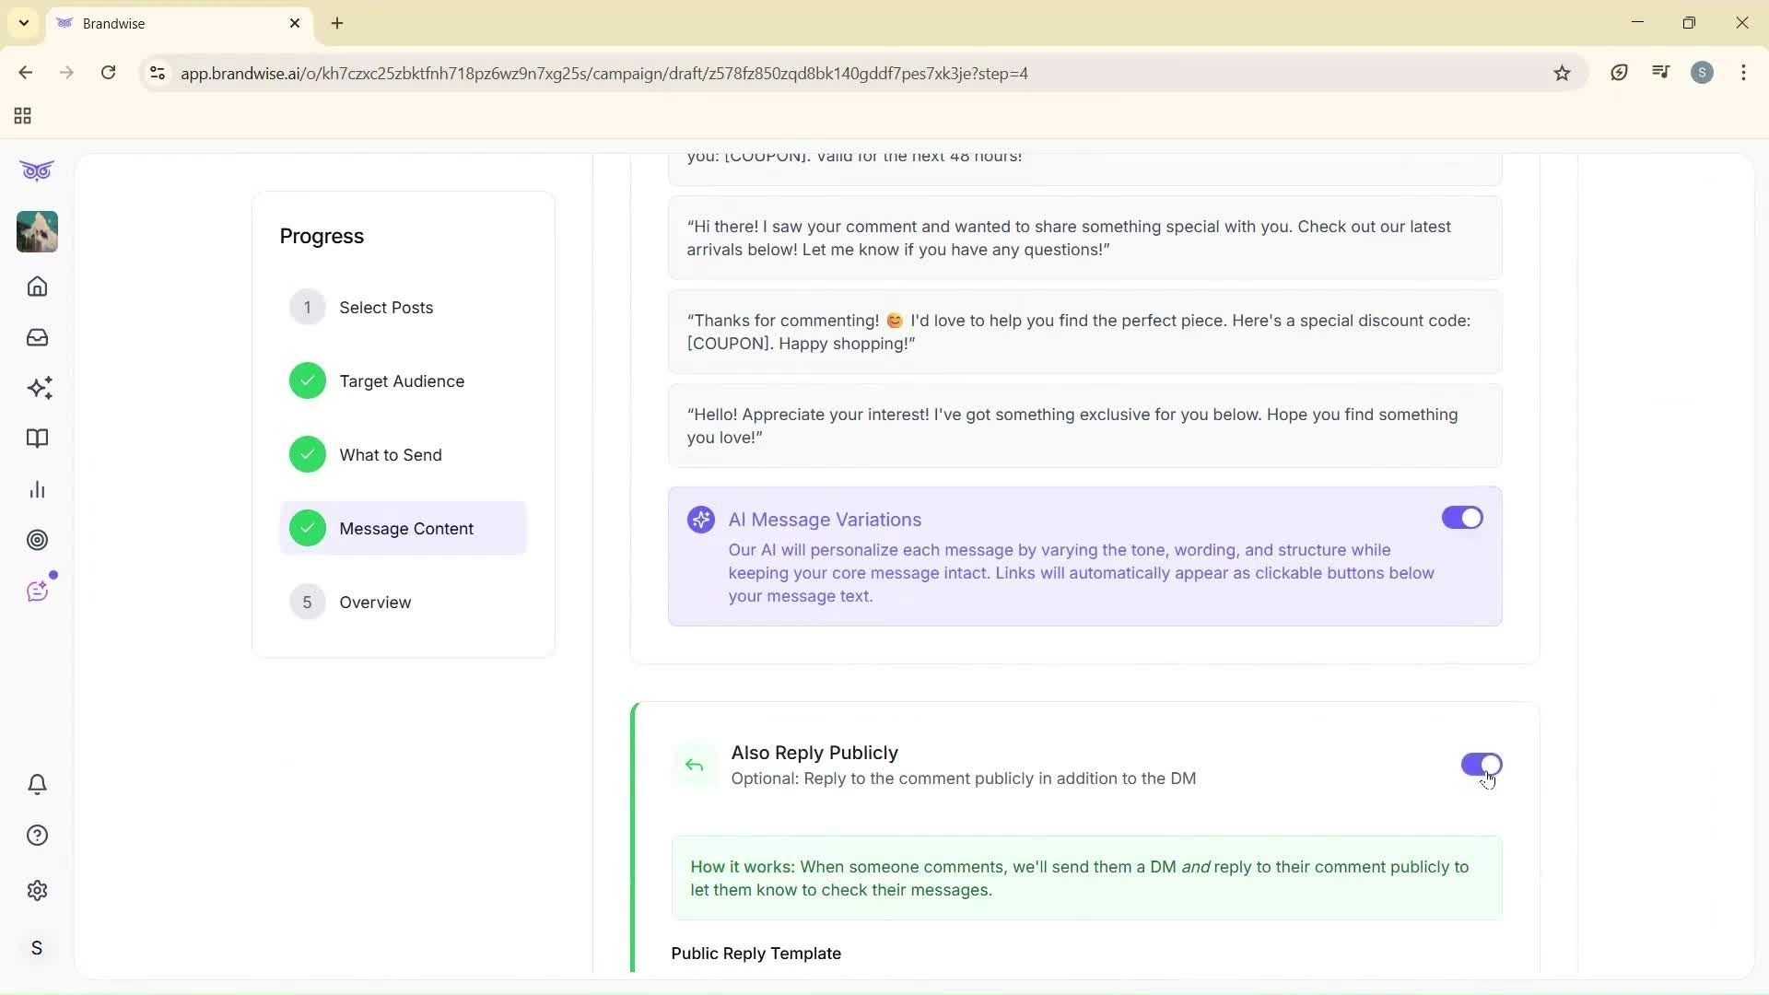This screenshot has width=1769, height=995.
Task: Open the Knowledge book icon in sidebar
Action: [37, 439]
